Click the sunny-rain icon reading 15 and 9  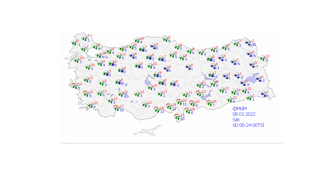click(x=86, y=94)
